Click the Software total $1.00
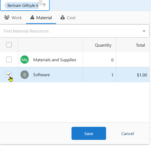Image resolution: width=151 pixels, height=146 pixels. (142, 75)
